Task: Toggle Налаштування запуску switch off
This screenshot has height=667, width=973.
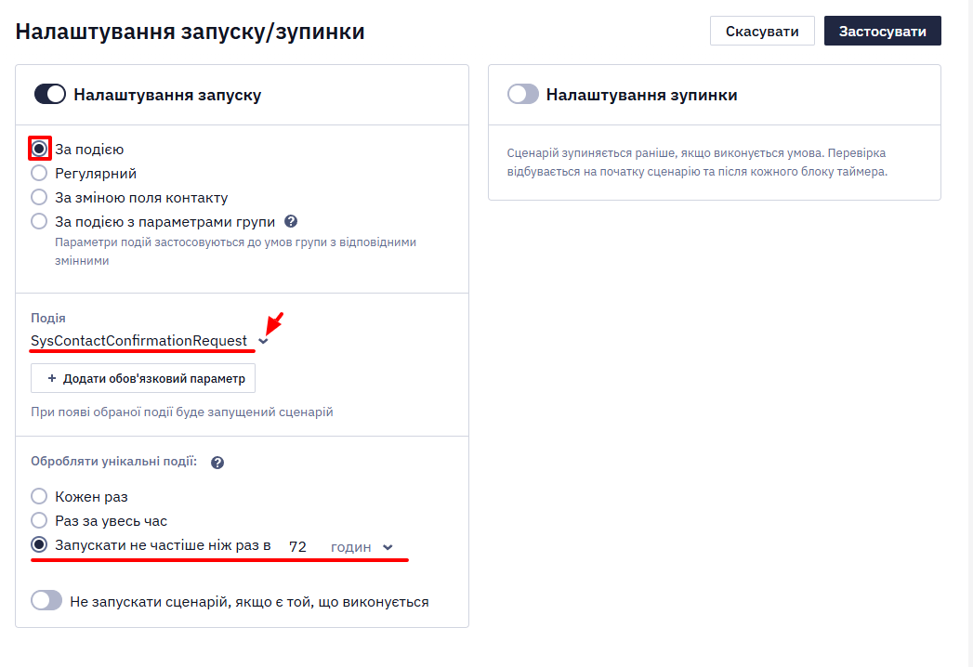Action: coord(49,95)
